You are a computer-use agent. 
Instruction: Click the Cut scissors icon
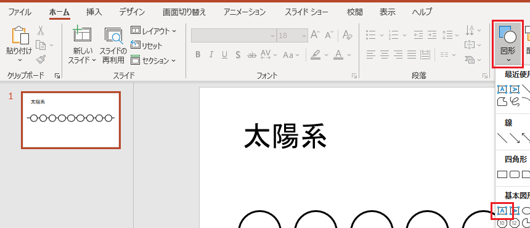click(x=41, y=31)
